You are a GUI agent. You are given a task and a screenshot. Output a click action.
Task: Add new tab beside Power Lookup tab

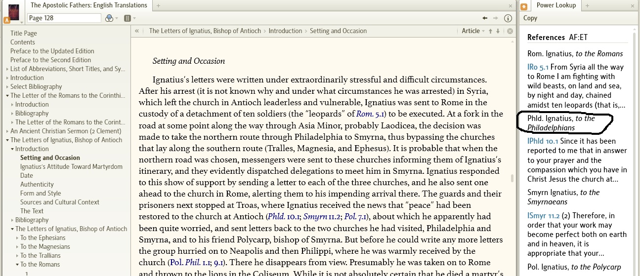(x=588, y=5)
